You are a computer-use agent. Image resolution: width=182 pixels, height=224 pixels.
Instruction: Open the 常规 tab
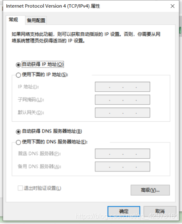(x=14, y=20)
